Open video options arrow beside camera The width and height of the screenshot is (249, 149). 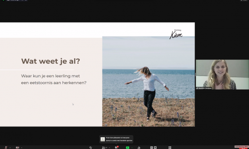[21, 148]
